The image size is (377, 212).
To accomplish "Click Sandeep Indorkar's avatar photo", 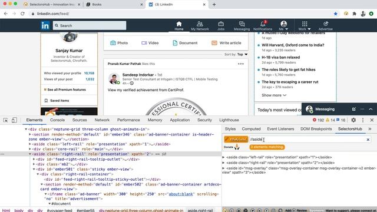I will pyautogui.click(x=114, y=78).
